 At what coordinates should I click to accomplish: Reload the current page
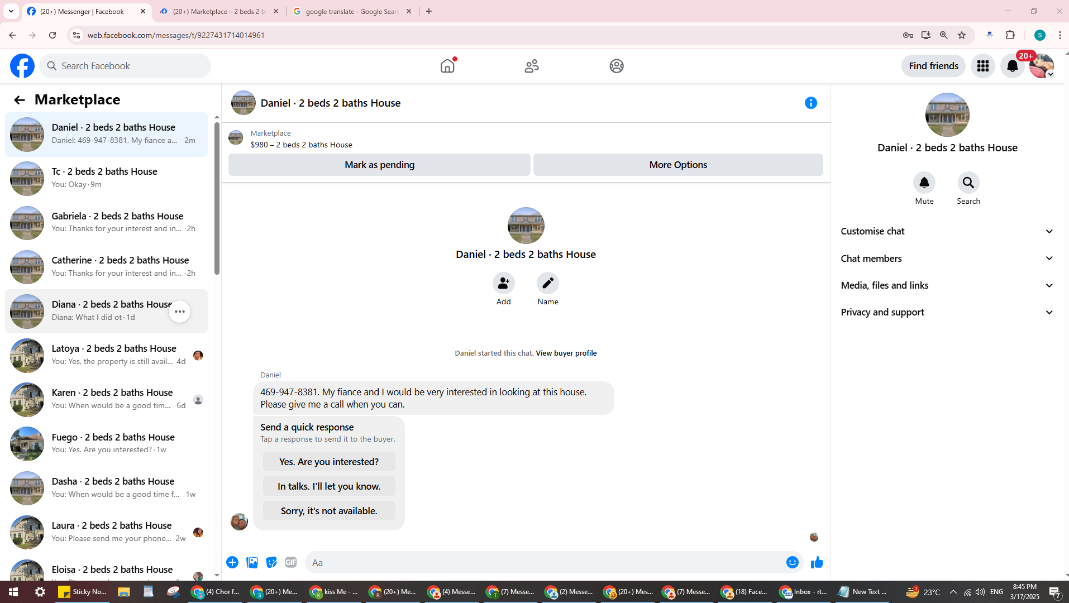(53, 35)
